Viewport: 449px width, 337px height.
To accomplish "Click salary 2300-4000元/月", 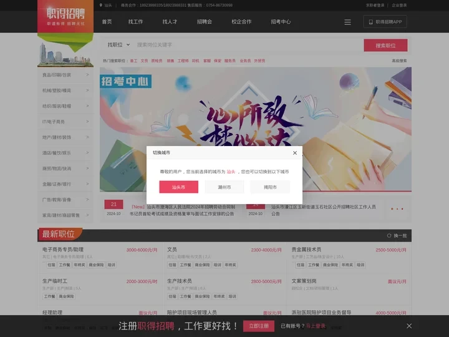I will click(x=266, y=250).
